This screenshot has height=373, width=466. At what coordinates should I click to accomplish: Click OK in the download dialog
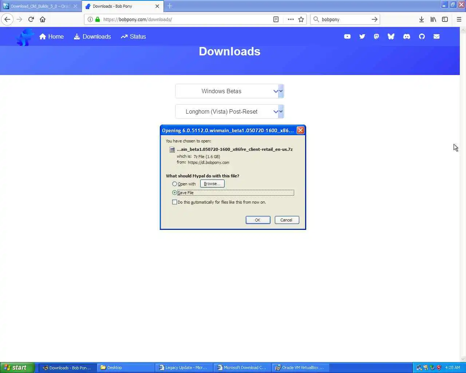pos(258,220)
